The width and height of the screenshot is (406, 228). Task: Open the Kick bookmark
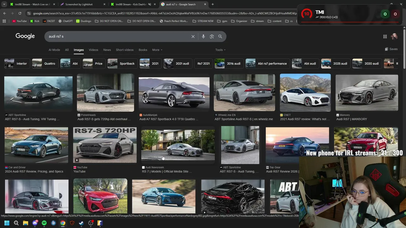click(35, 21)
